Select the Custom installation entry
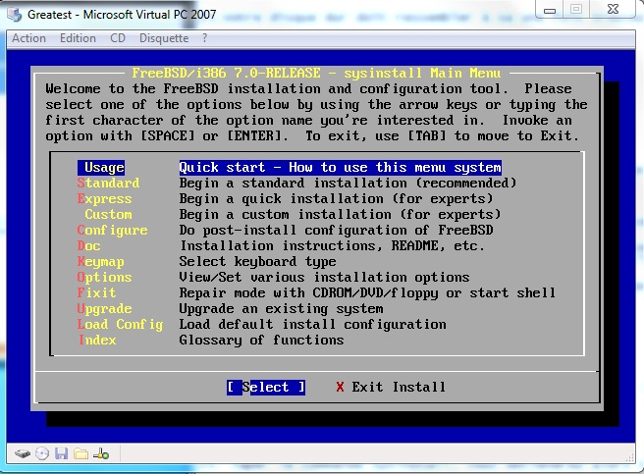This screenshot has height=474, width=644. (108, 214)
